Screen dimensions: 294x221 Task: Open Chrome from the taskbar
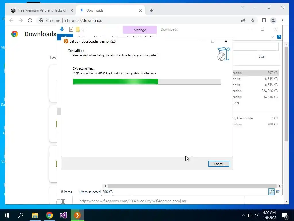49,215
